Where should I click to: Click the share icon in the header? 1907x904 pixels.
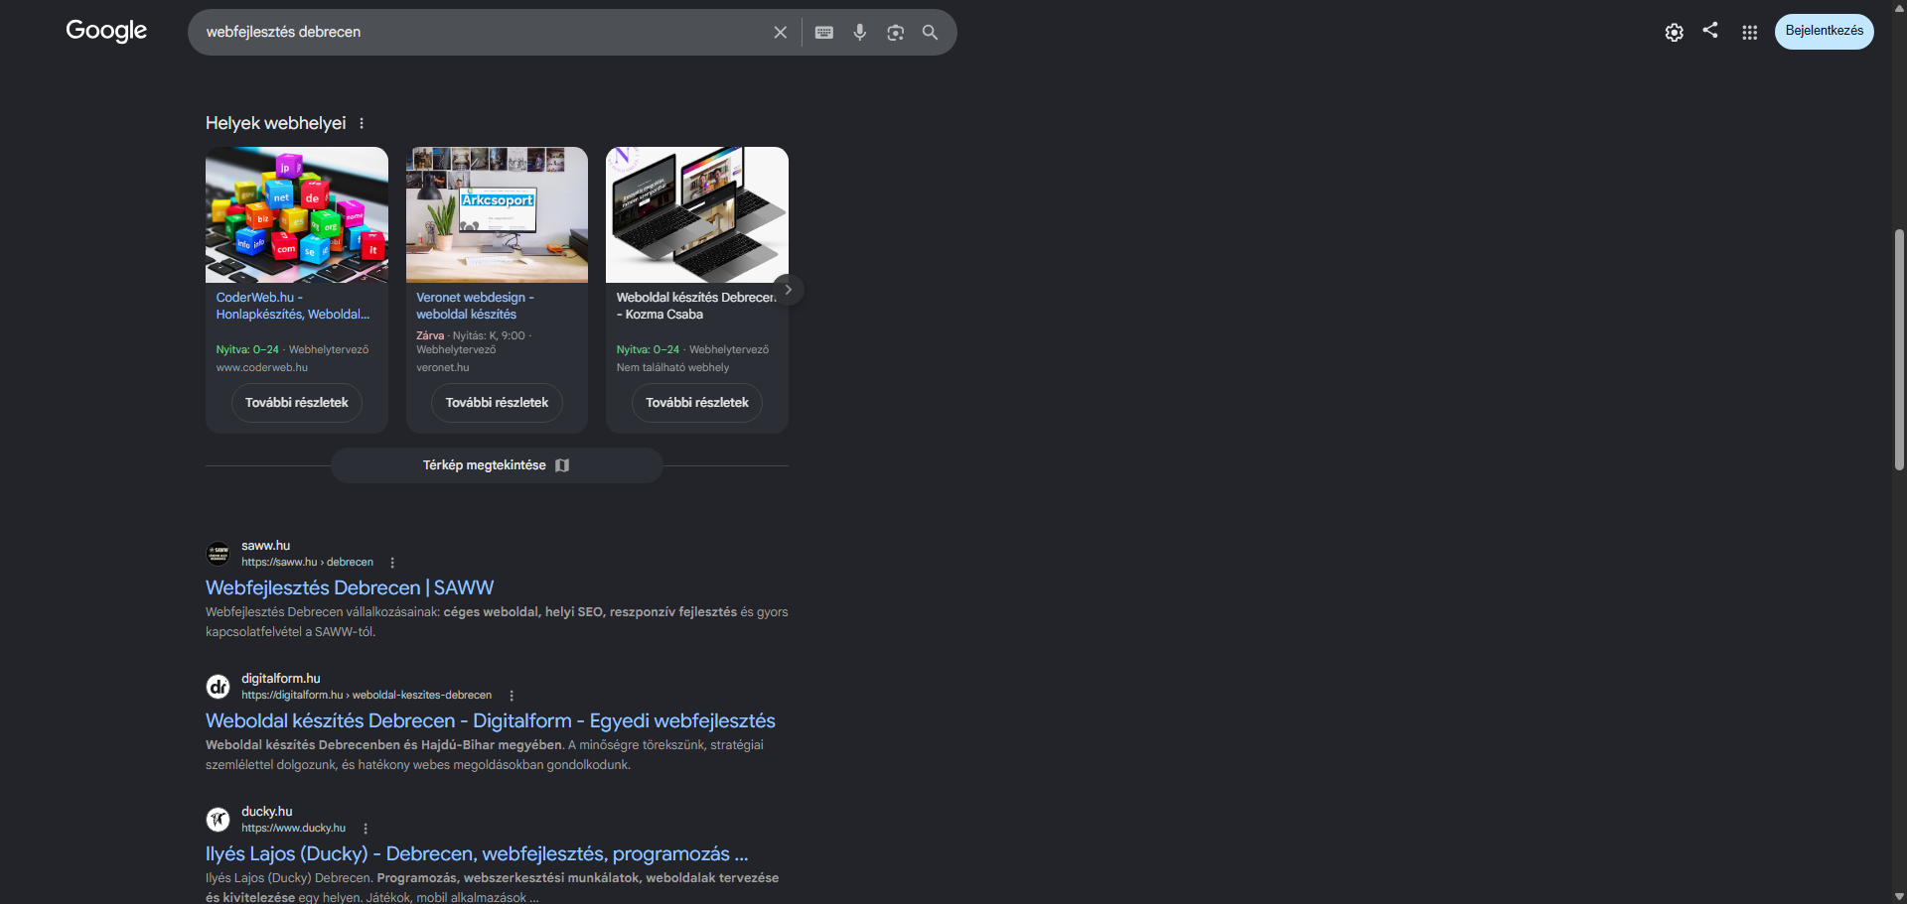click(x=1710, y=30)
